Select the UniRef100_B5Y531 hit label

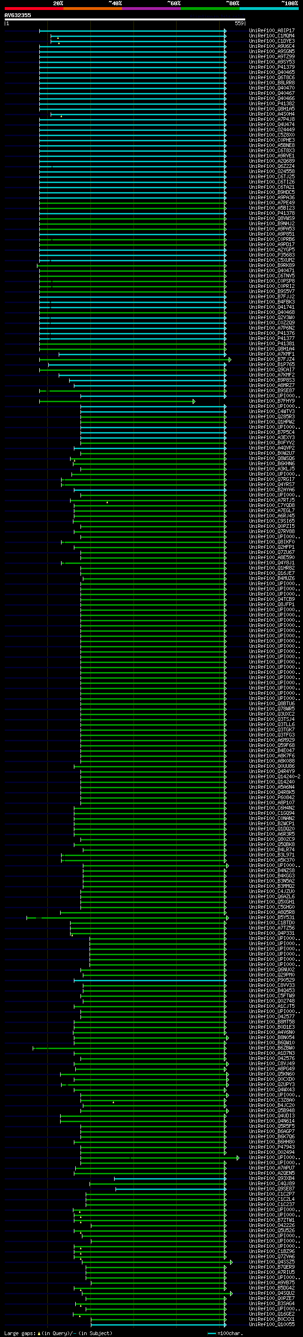[x=272, y=918]
